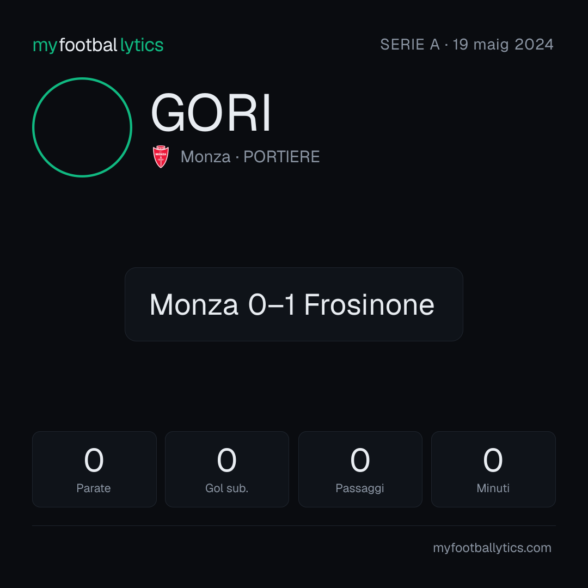This screenshot has width=588, height=588.
Task: Click the GORI player name heading
Action: [211, 113]
